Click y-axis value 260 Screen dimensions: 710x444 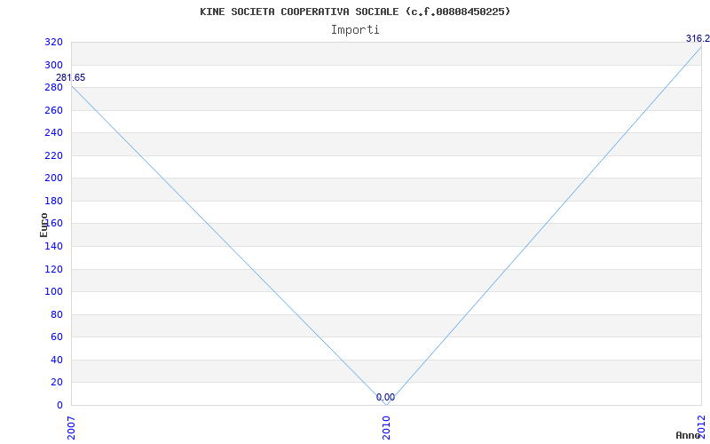(x=53, y=110)
